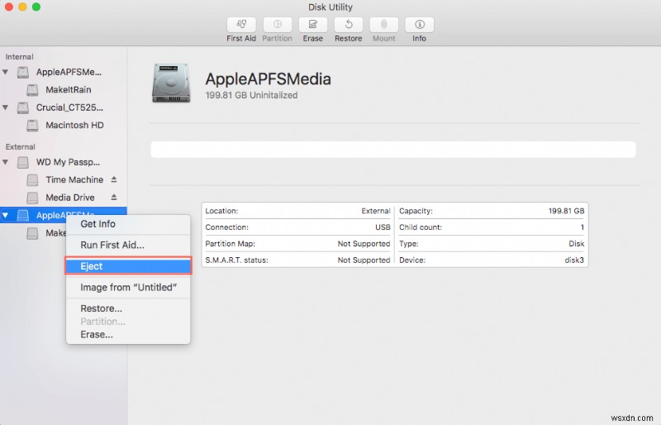The image size is (661, 425).
Task: Click the Media Drive volume icon
Action: [32, 198]
